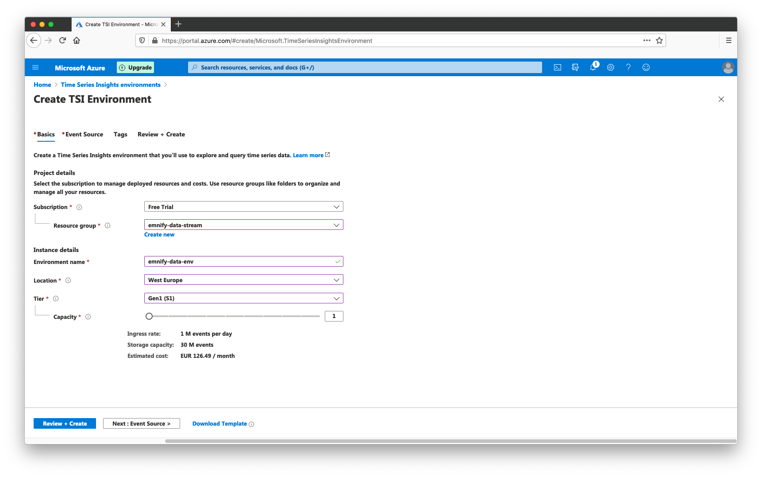Click the Create new resource group link

pos(159,235)
